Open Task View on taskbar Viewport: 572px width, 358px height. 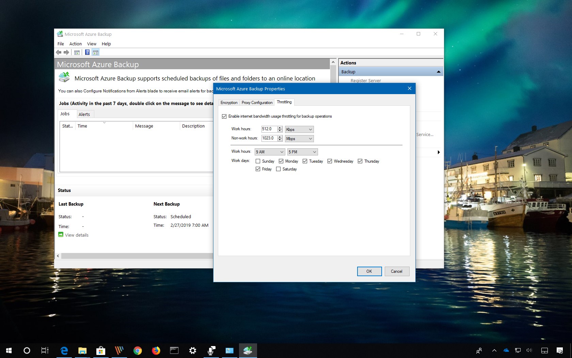tap(45, 350)
